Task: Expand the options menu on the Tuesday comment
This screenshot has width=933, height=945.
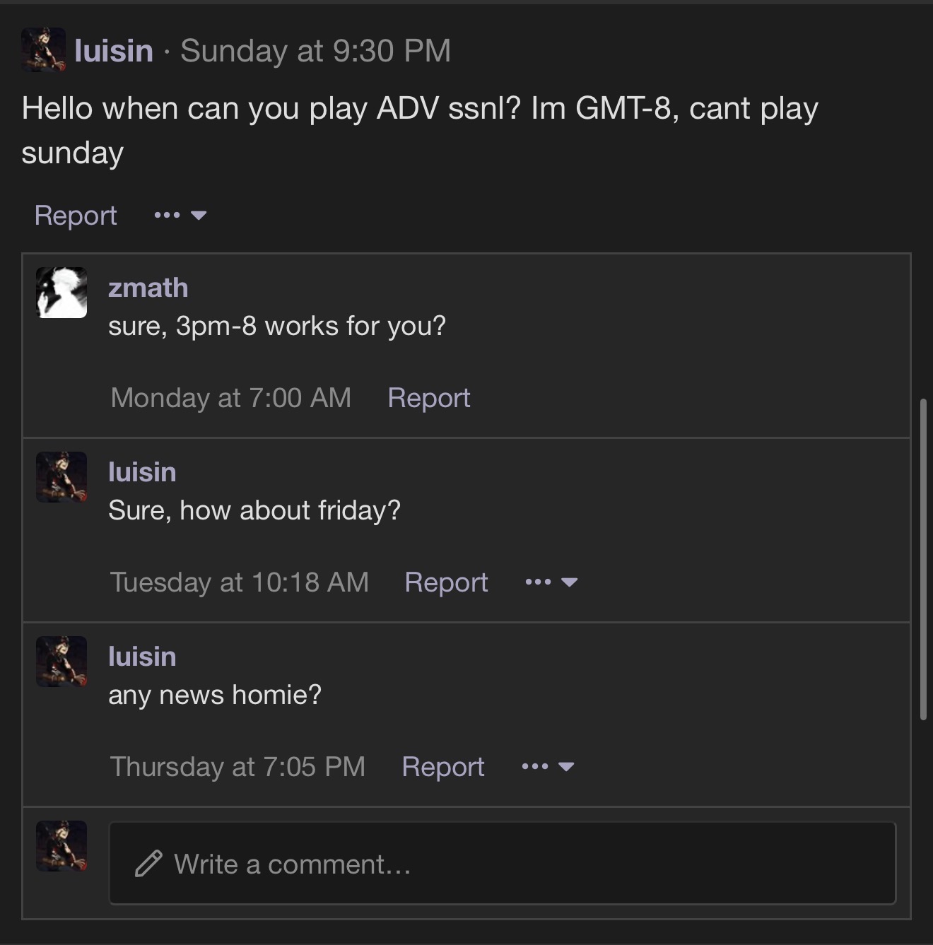Action: [551, 582]
